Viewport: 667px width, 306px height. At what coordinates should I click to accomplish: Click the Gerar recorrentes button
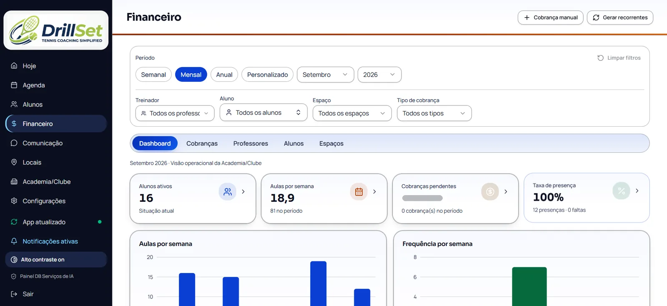pyautogui.click(x=620, y=18)
